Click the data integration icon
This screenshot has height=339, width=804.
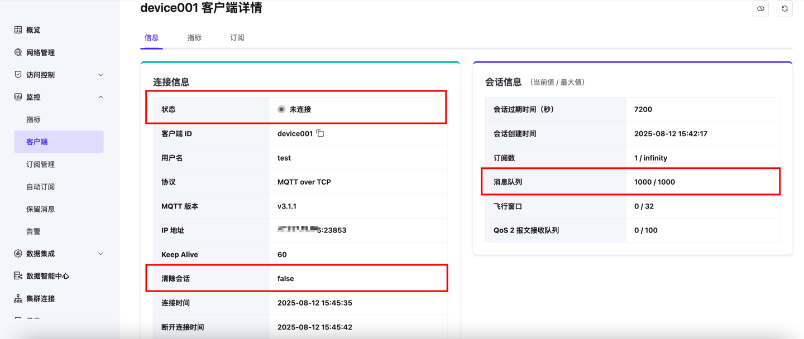[18, 254]
